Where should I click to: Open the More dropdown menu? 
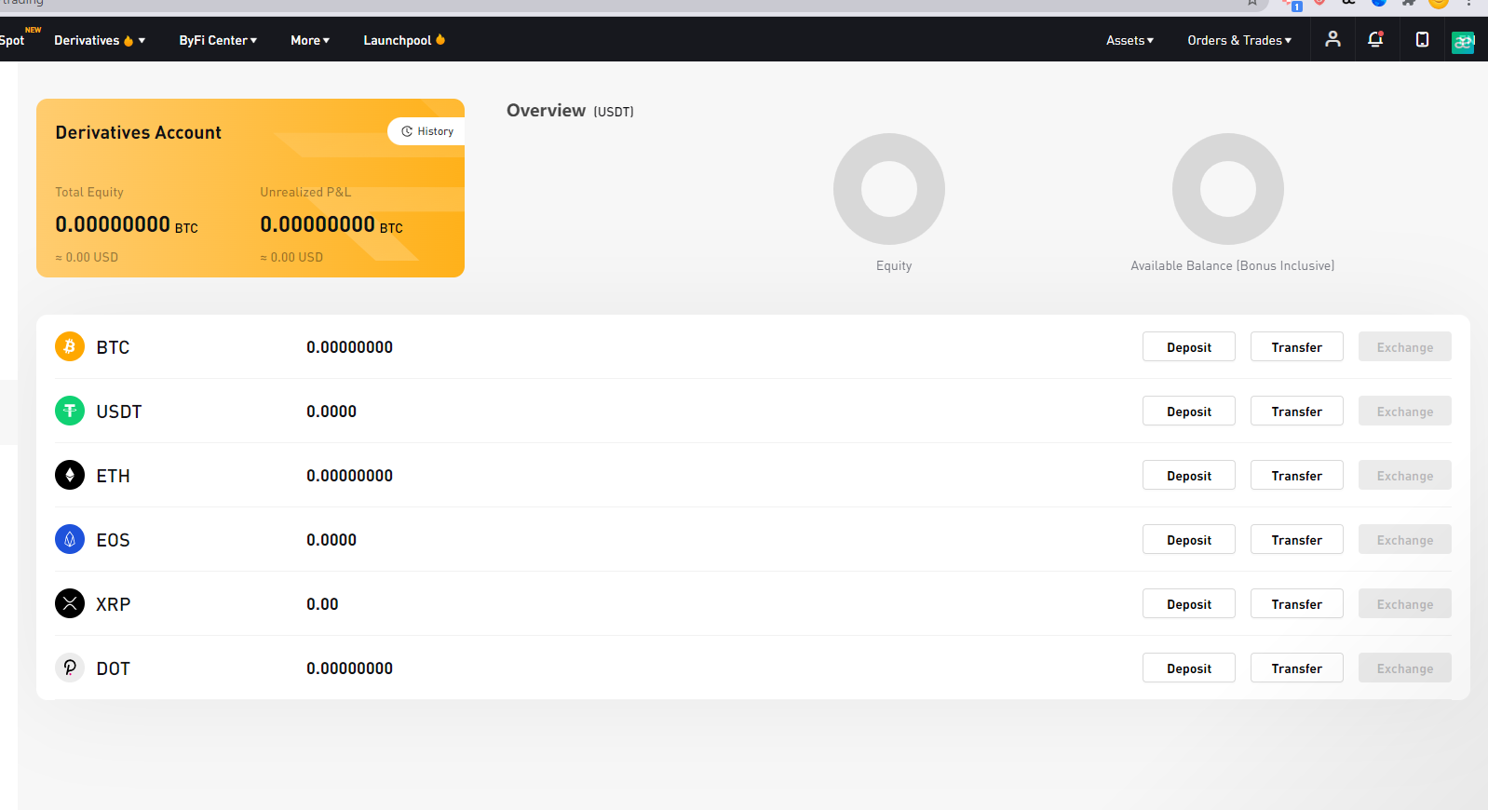point(310,40)
